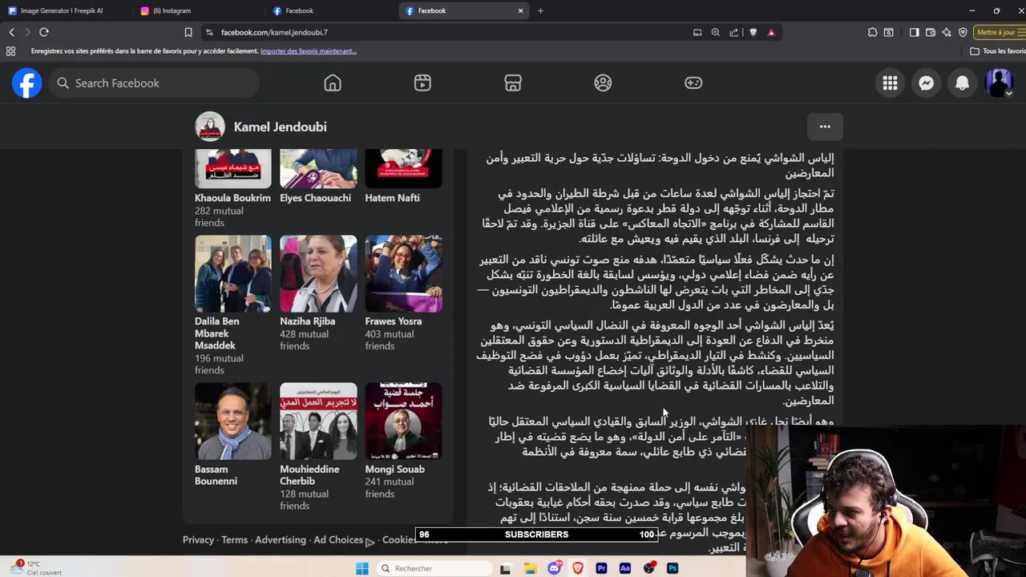1026x577 pixels.
Task: Open the Ad Choices footer link
Action: coord(343,540)
